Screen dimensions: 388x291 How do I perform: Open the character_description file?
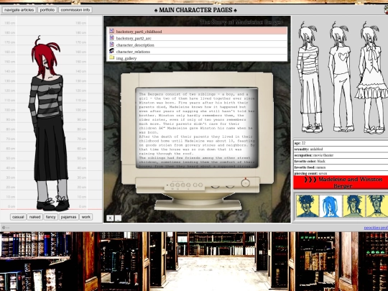click(x=197, y=45)
